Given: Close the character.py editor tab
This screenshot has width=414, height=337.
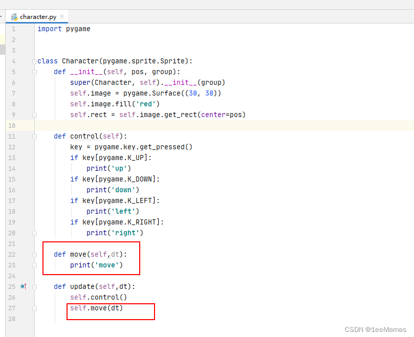Looking at the screenshot, I should [x=62, y=17].
